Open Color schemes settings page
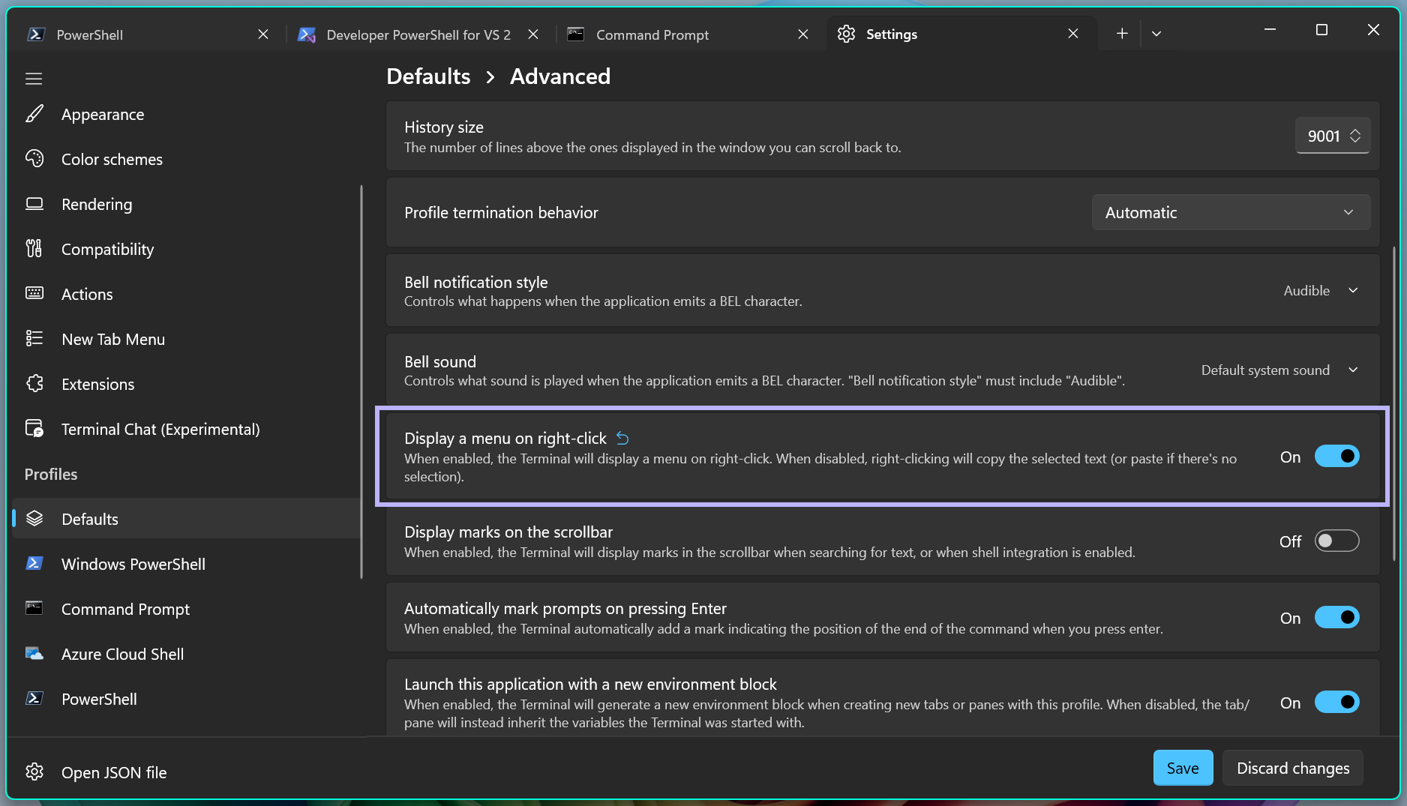The height and width of the screenshot is (806, 1407). pos(186,159)
